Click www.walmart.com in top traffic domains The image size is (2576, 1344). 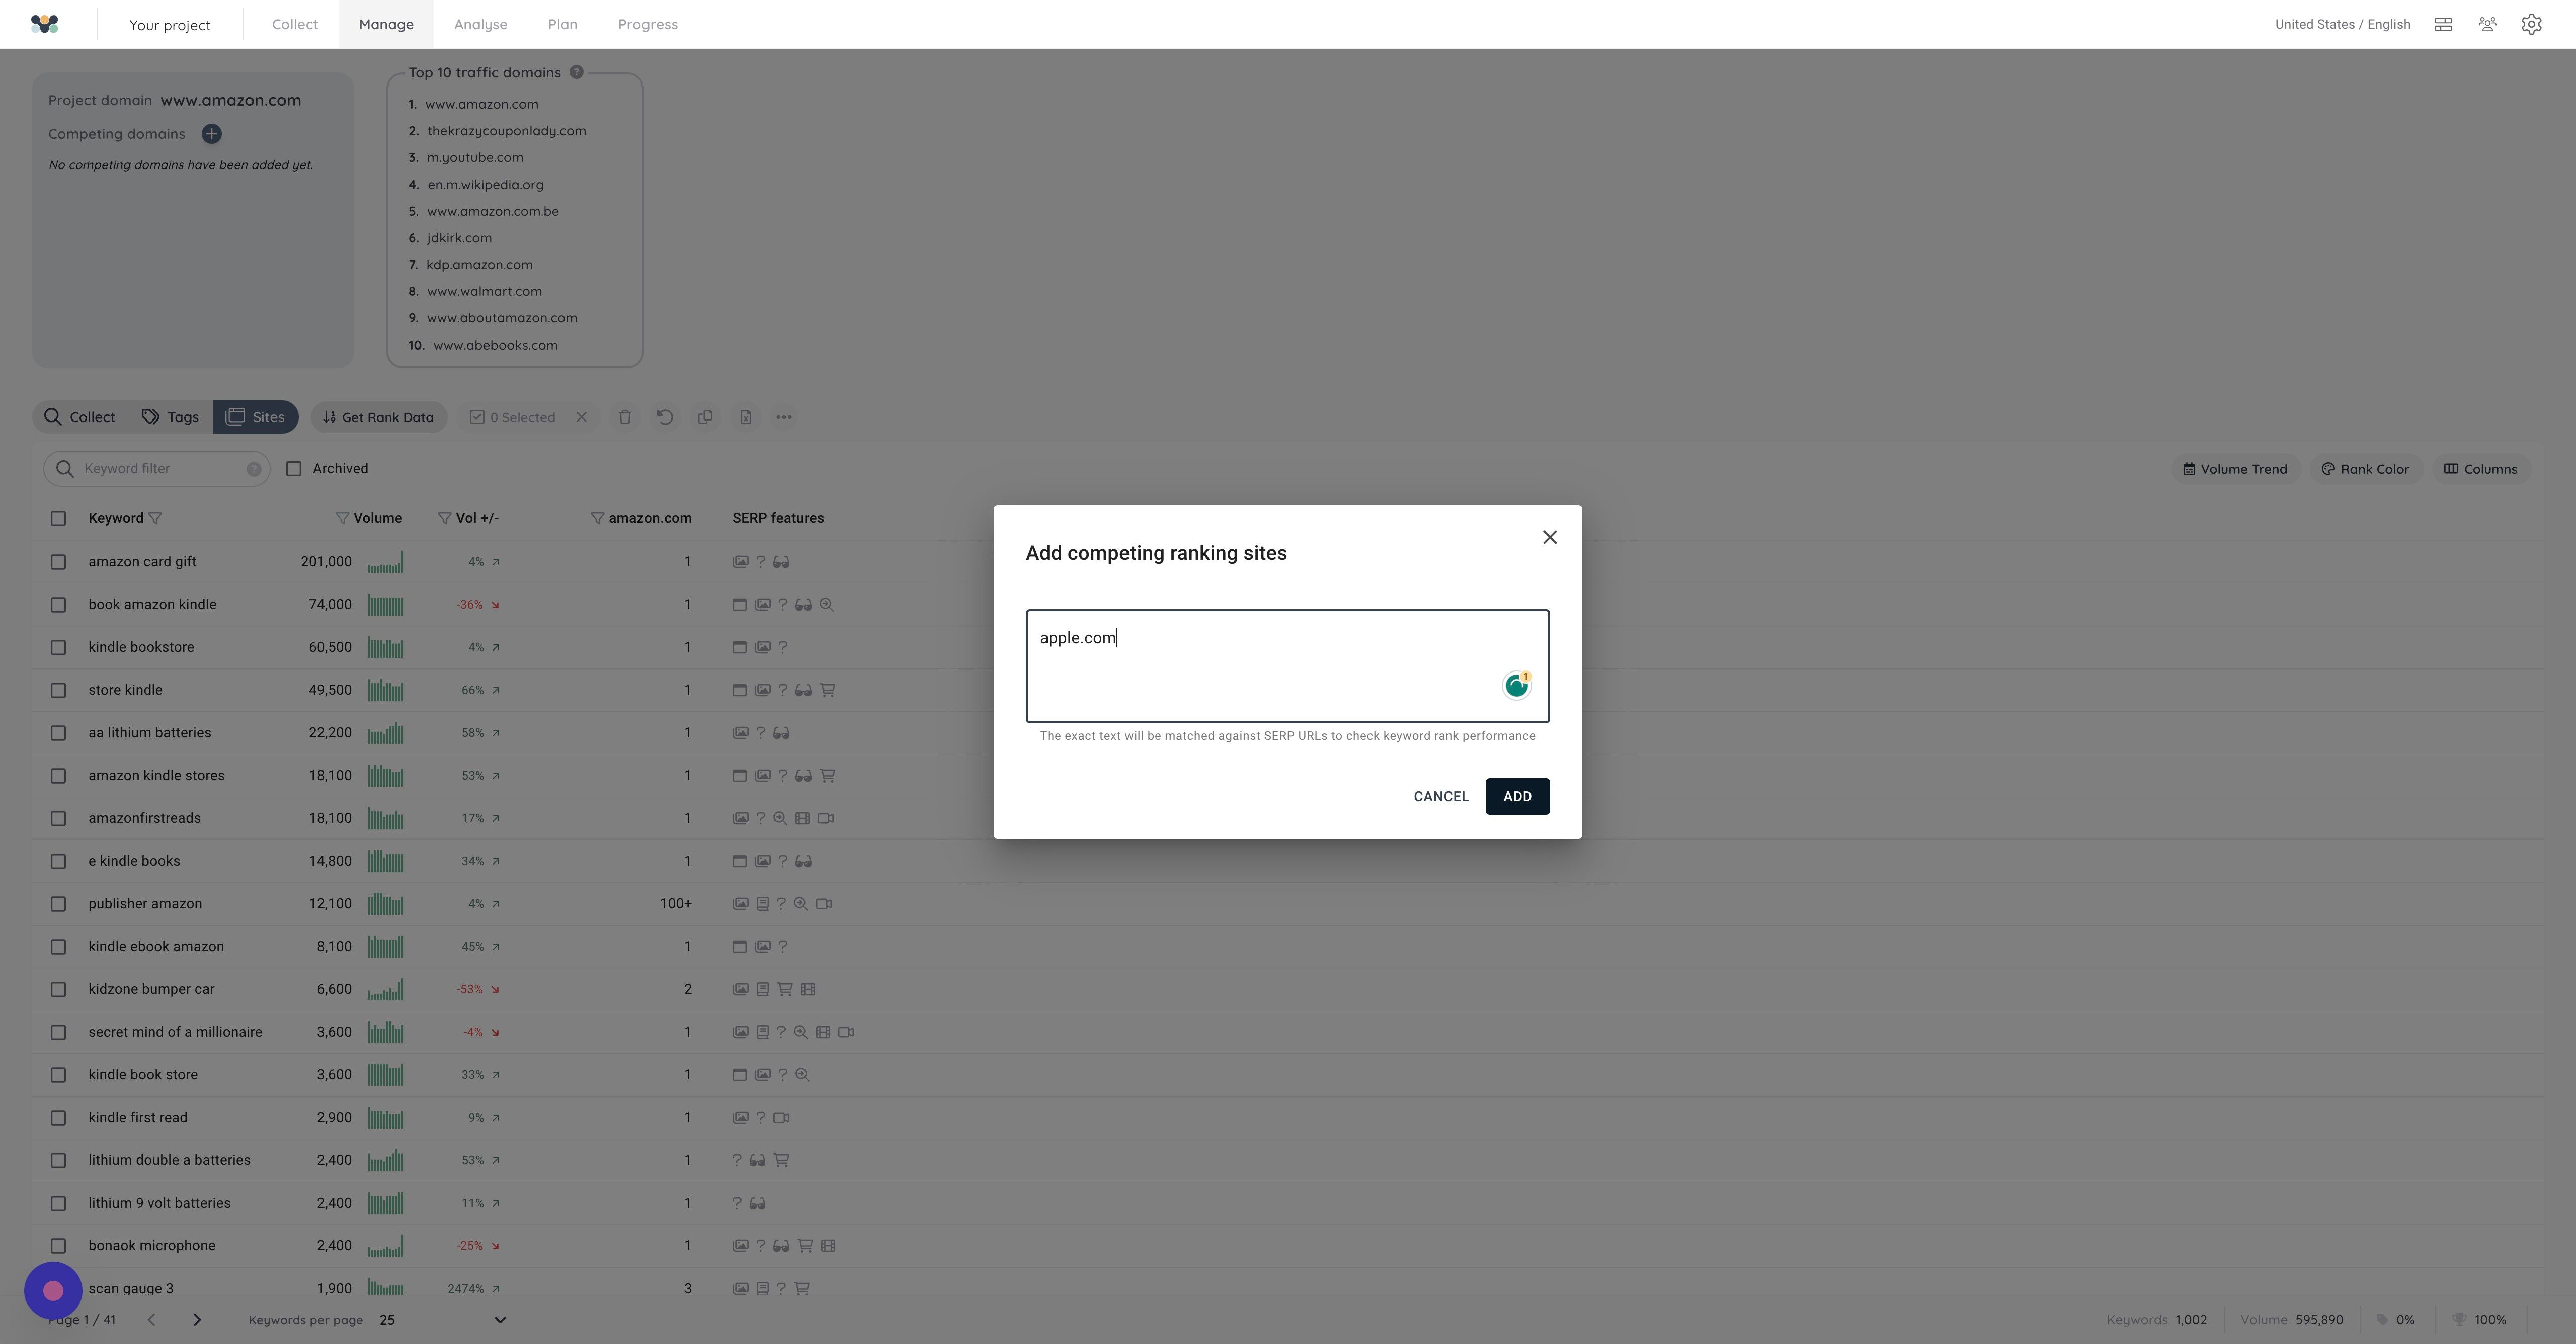point(484,291)
